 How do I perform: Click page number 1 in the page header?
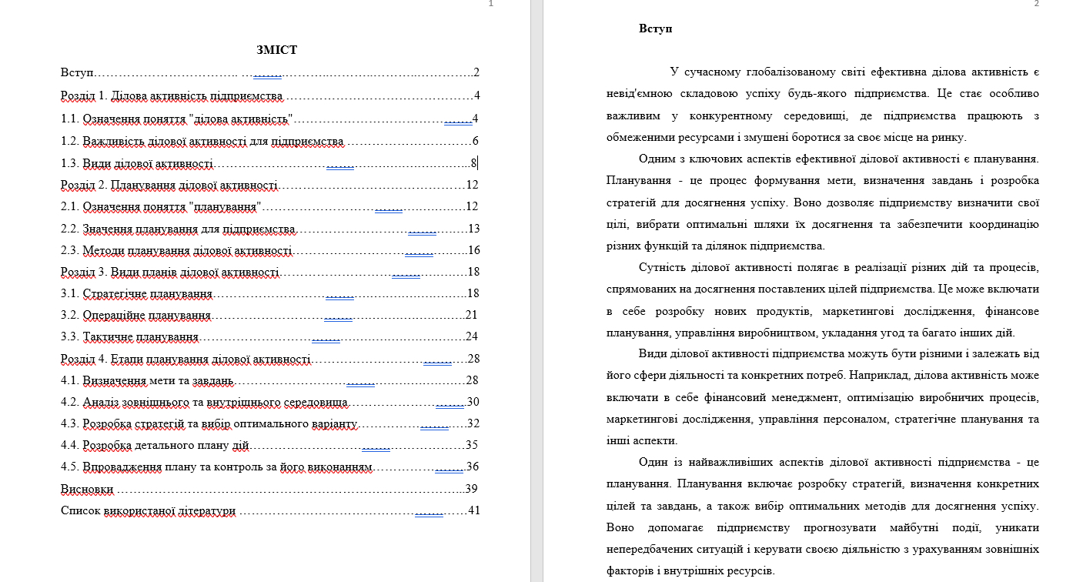coord(491,4)
